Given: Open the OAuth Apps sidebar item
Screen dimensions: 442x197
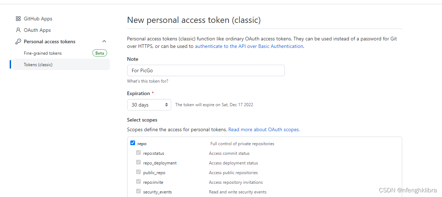Looking at the screenshot, I should coord(37,30).
